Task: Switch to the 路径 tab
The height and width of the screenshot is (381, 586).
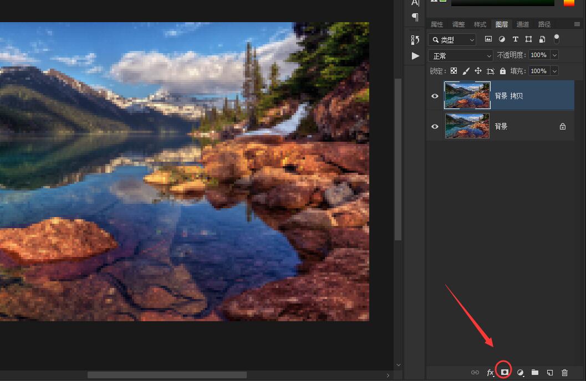Action: pyautogui.click(x=544, y=24)
